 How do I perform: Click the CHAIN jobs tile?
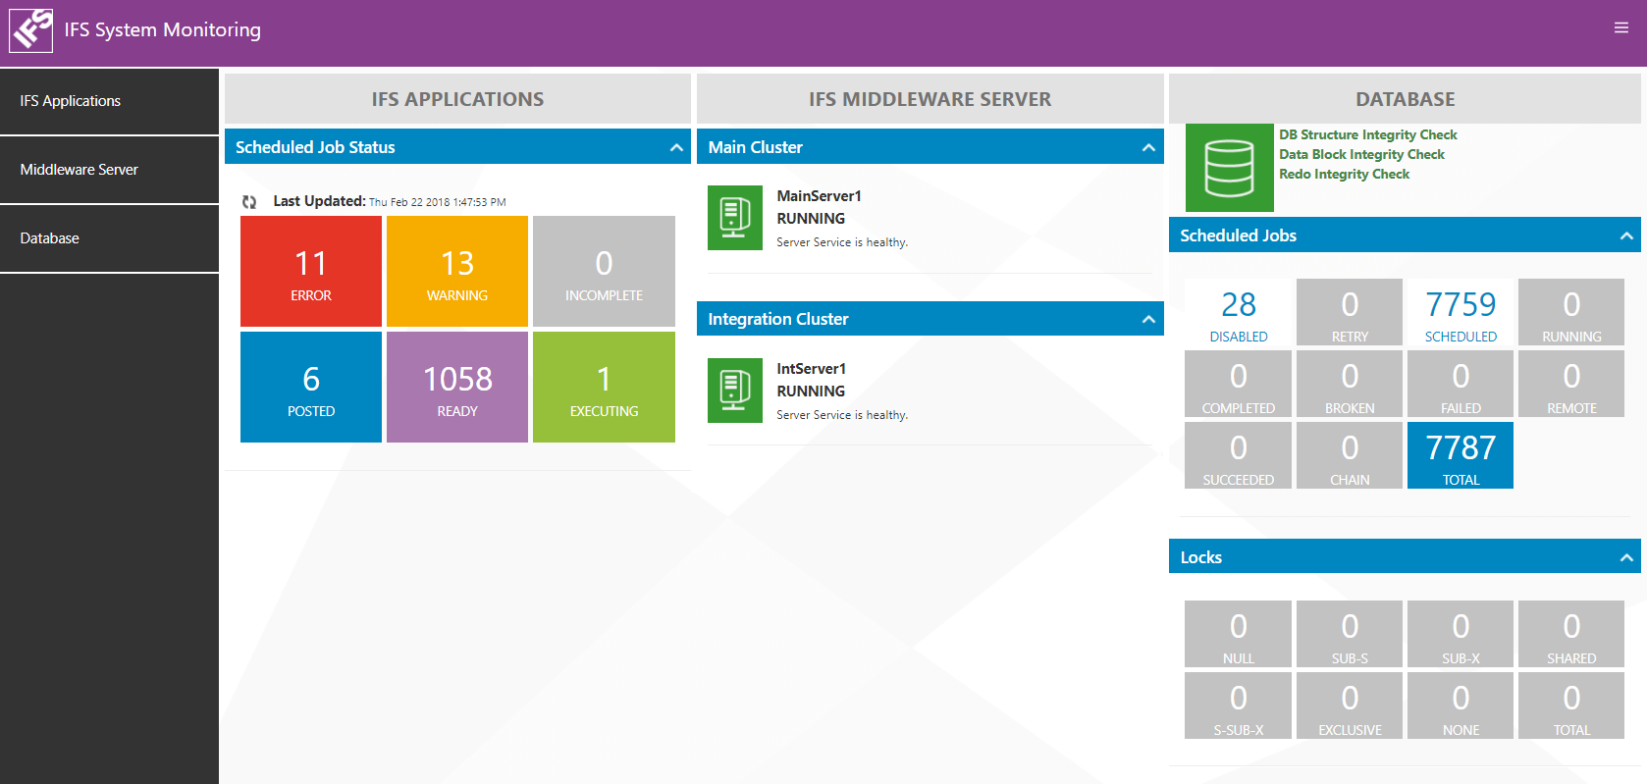point(1350,455)
